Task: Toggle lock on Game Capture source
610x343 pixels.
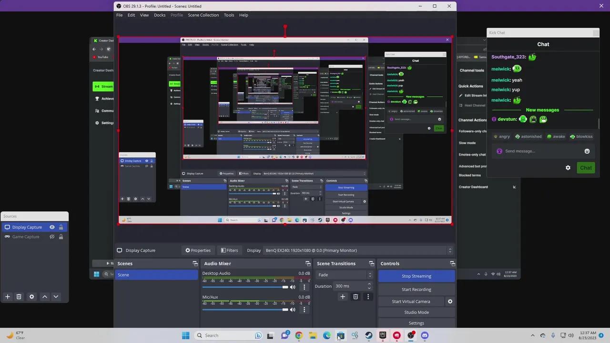Action: pyautogui.click(x=61, y=237)
